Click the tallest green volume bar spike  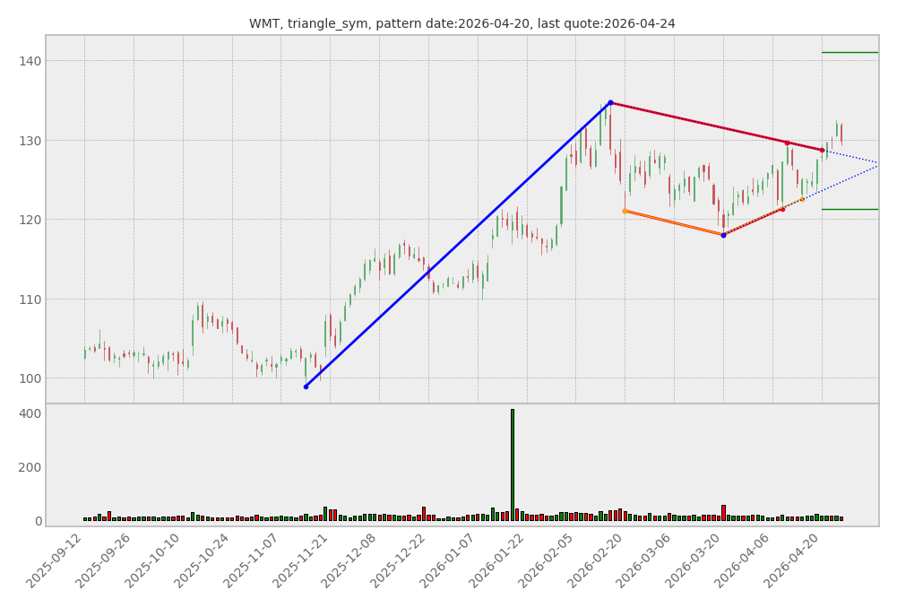(x=513, y=465)
